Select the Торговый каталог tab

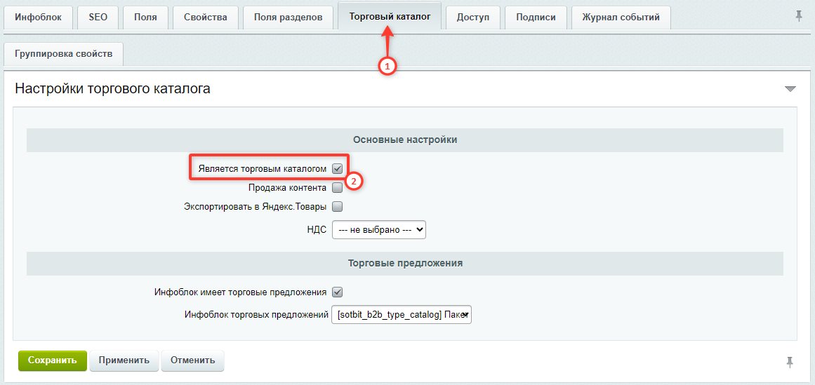pos(390,17)
